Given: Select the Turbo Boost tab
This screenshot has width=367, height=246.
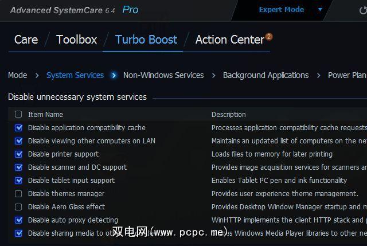Looking at the screenshot, I should 146,40.
